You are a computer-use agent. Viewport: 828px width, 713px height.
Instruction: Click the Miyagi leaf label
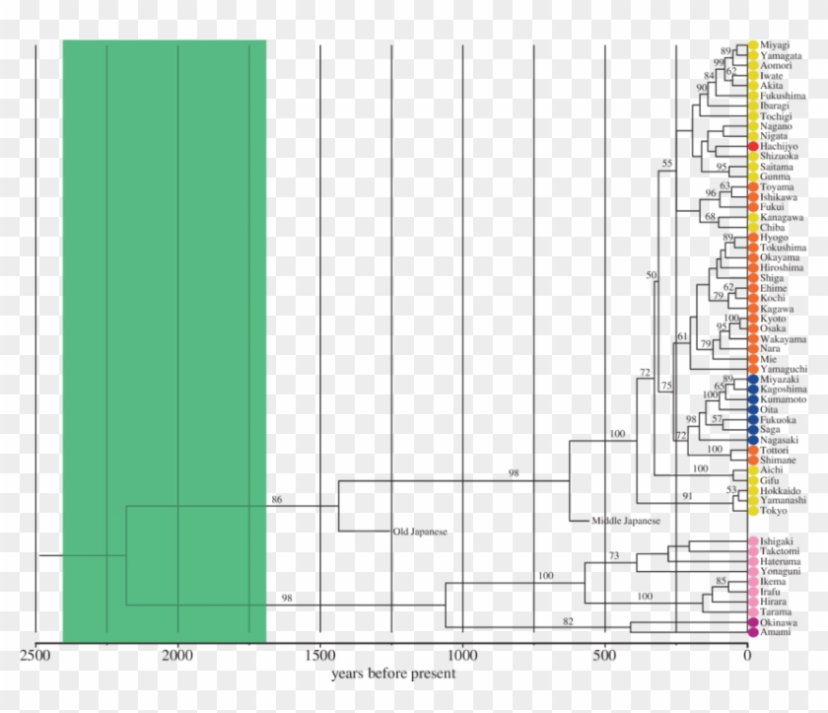(775, 45)
